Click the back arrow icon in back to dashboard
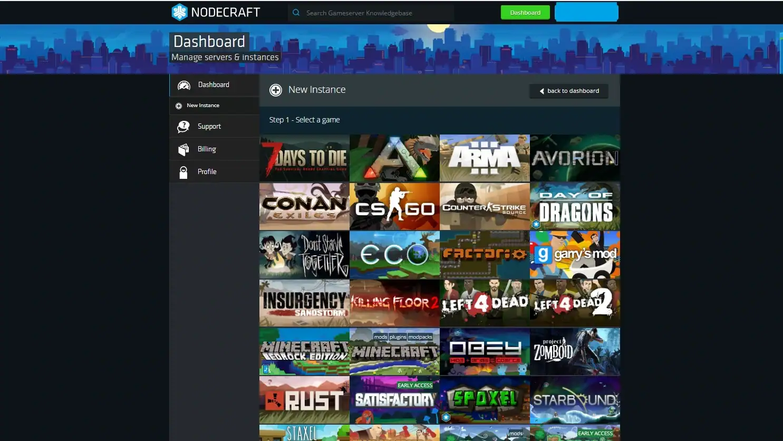Image resolution: width=783 pixels, height=441 pixels. 542,91
